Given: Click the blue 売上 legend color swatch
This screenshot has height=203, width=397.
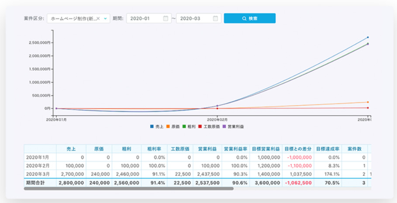Looking at the screenshot, I should point(152,126).
